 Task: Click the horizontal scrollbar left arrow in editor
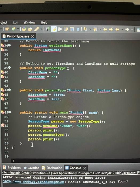(13, 161)
